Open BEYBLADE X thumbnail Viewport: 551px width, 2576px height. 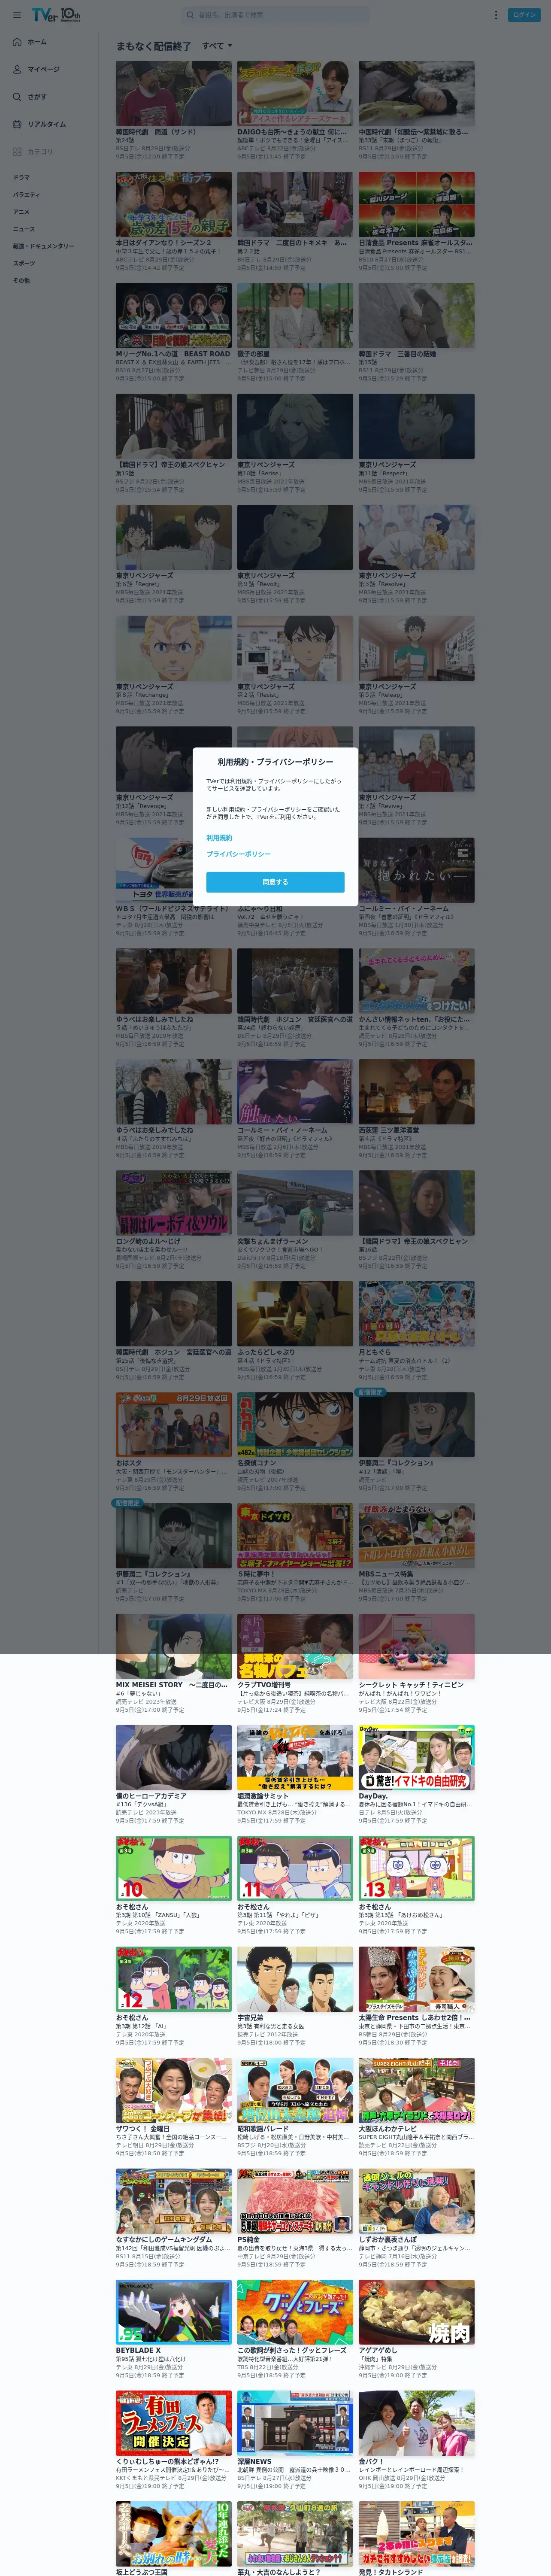173,2313
